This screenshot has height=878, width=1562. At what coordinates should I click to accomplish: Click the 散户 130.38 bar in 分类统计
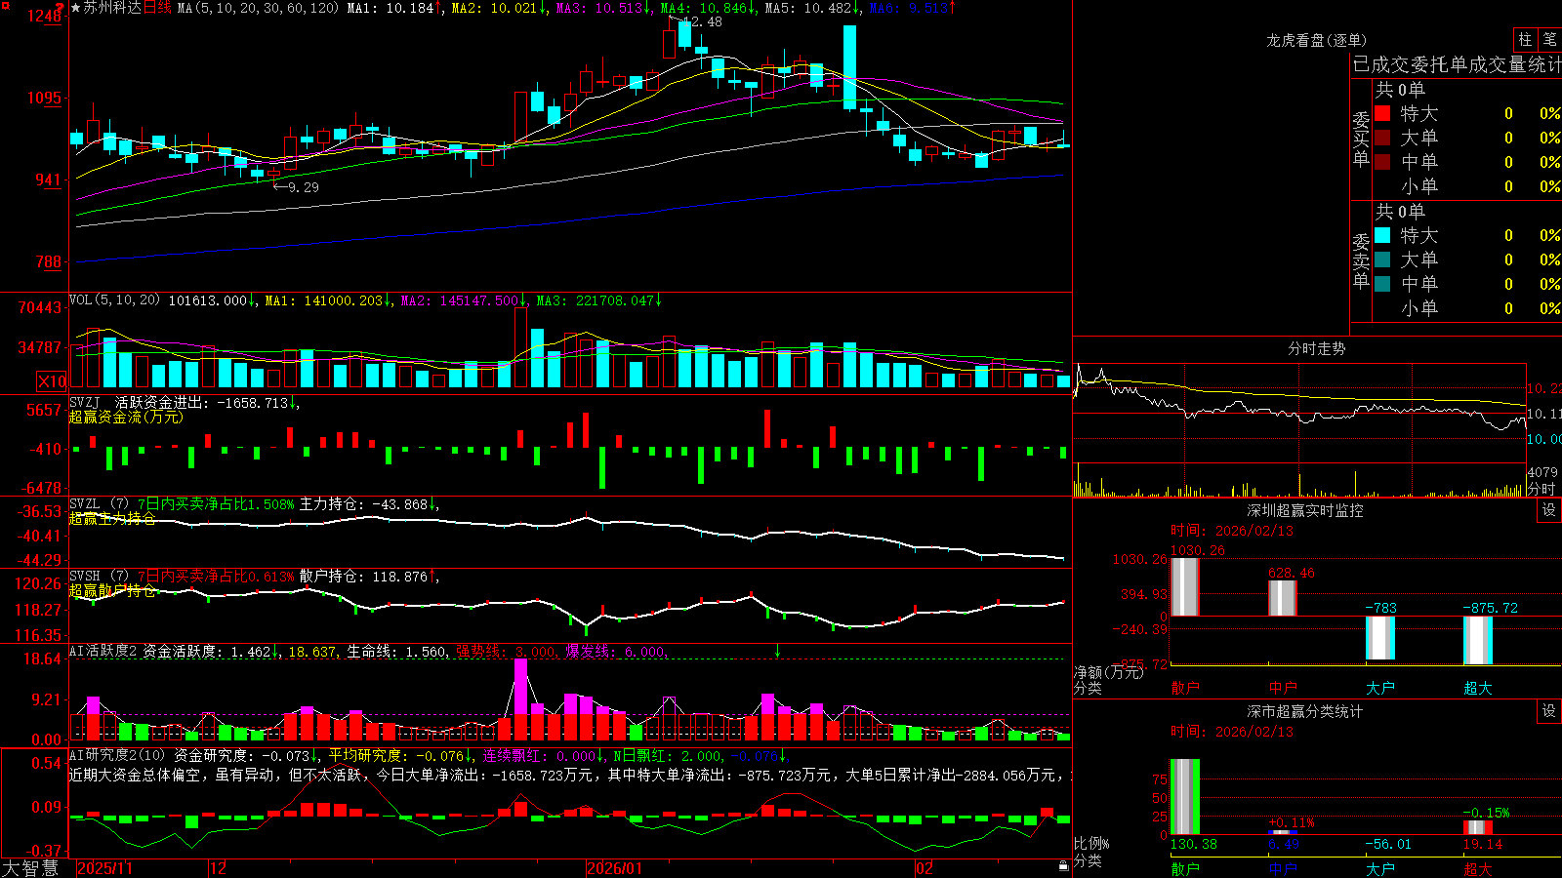[x=1185, y=797]
